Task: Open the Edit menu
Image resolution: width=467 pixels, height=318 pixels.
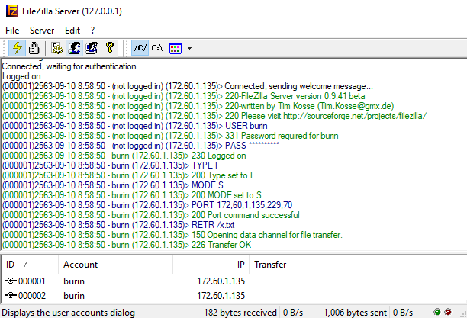Action: tap(72, 29)
